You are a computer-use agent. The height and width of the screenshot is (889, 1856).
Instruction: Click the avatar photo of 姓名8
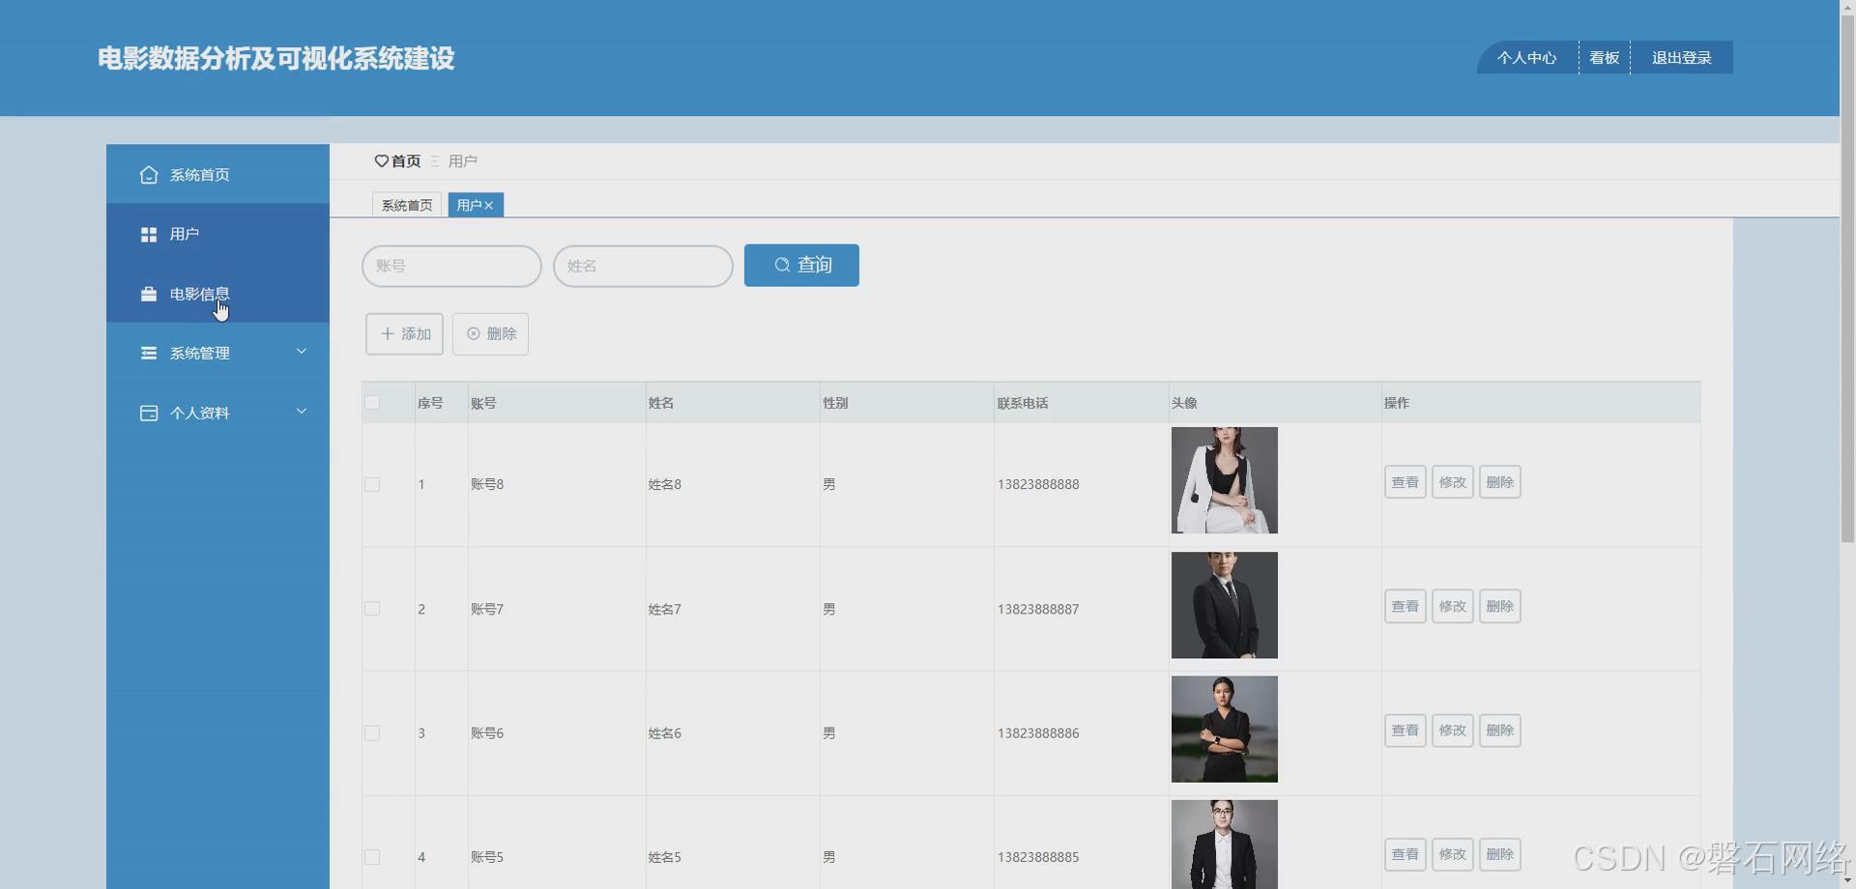coord(1224,480)
